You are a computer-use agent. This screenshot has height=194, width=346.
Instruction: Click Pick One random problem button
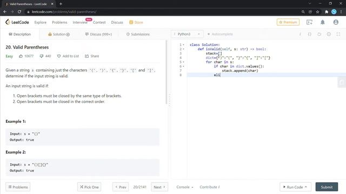tap(89, 187)
